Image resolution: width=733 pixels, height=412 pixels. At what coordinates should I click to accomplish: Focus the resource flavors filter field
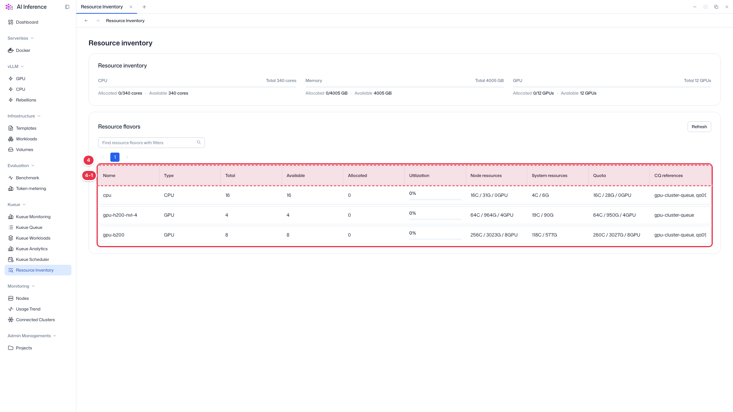(152, 143)
